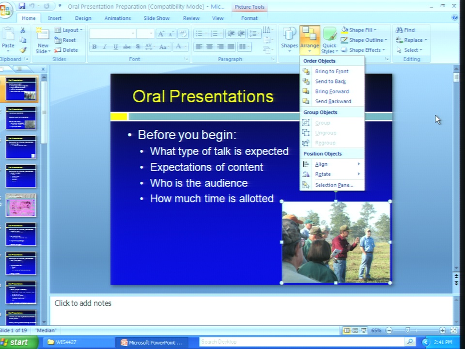Click the Search Desktop field
The image size is (465, 349).
(x=302, y=342)
